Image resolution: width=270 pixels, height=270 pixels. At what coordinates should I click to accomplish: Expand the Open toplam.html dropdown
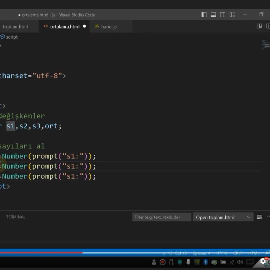click(249, 217)
